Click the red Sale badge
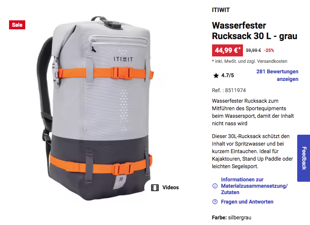Screen dimensions: 310x225 [x=17, y=25]
